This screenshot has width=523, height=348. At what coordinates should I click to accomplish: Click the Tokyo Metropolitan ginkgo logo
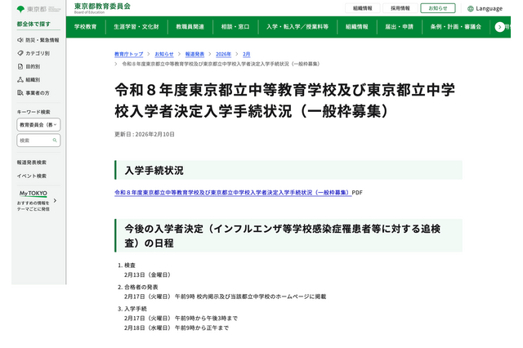tap(20, 9)
